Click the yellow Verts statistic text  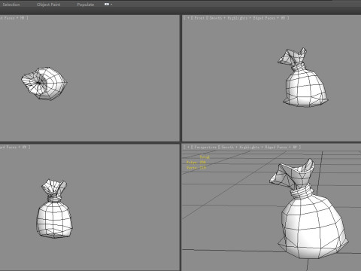coord(196,168)
